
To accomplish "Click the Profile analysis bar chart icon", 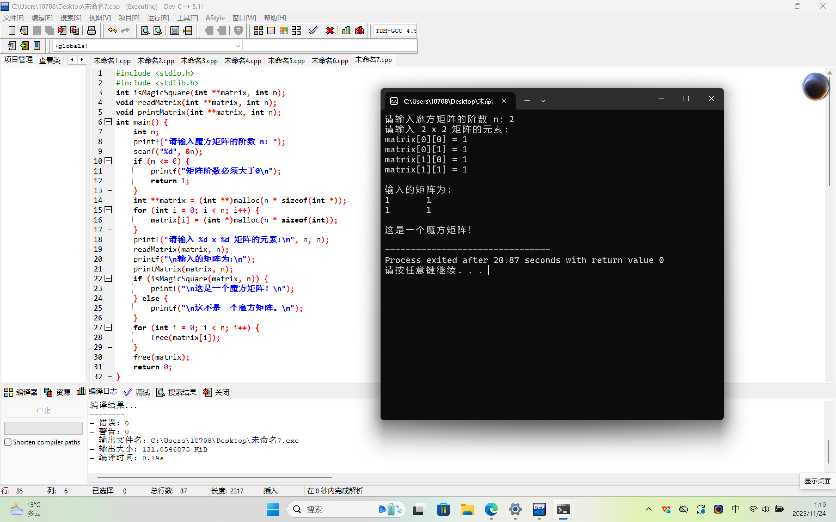I will pos(347,31).
